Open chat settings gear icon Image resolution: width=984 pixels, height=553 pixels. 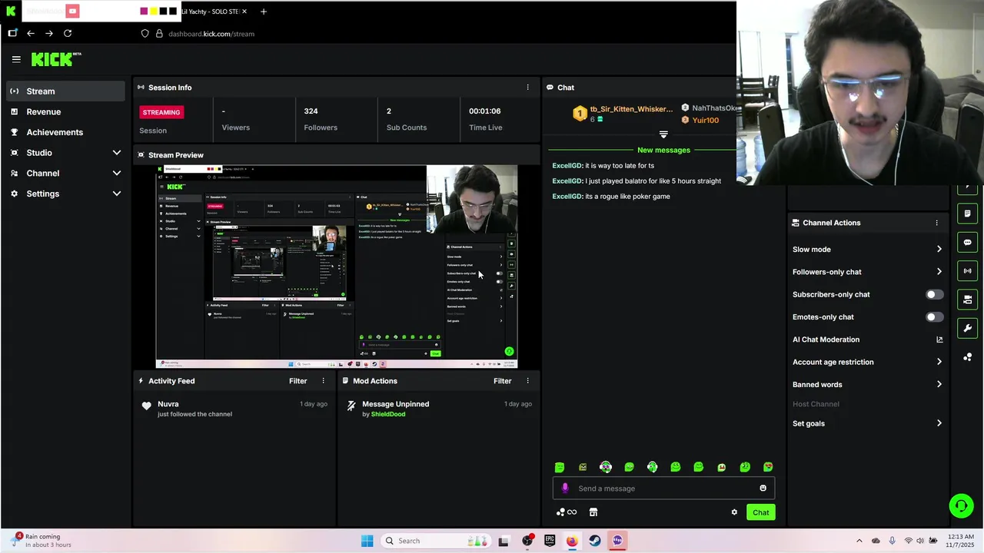point(734,512)
